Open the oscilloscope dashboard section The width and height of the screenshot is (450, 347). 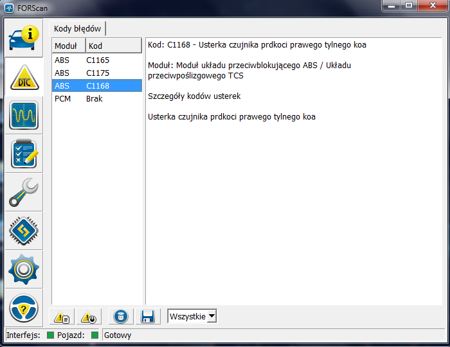[x=24, y=116]
